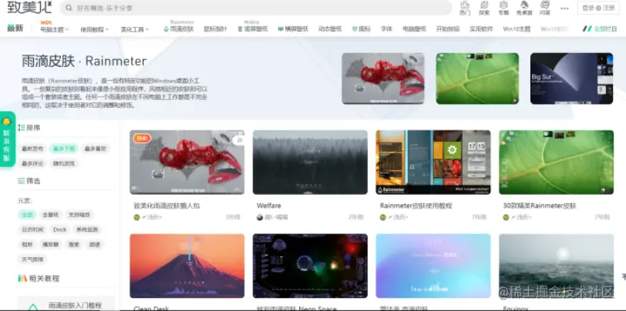
Task: Click author avatar under Welfare card
Action: [x=260, y=217]
